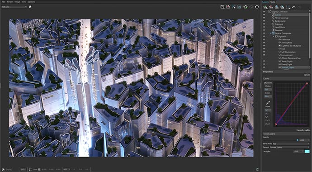Select the Dome_Light layer row
Viewport: 312px width, 172px height.
click(x=287, y=64)
